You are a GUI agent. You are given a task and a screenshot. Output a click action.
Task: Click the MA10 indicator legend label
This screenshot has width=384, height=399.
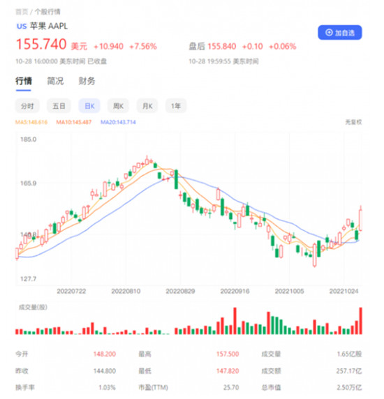coord(74,122)
